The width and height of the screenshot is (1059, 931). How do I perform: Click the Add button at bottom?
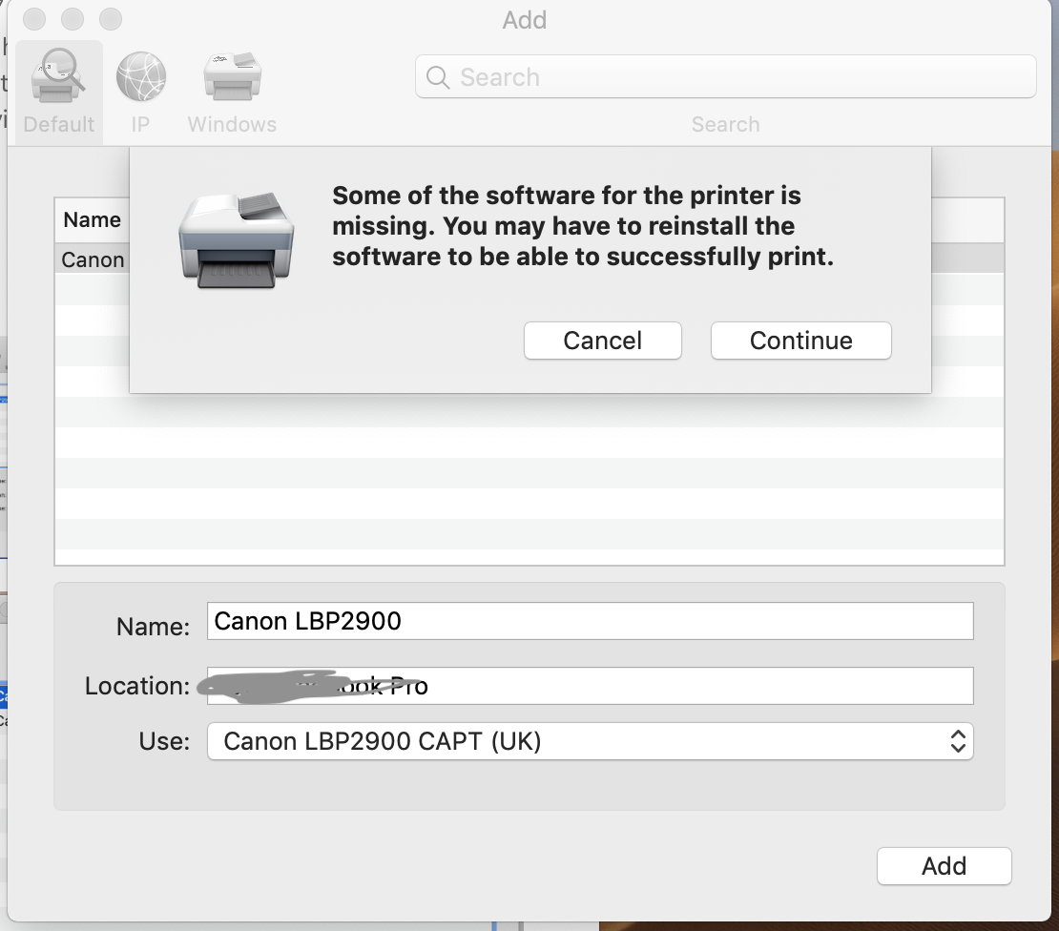[x=945, y=865]
